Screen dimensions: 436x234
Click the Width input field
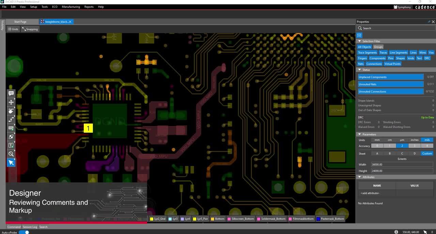[402, 165]
